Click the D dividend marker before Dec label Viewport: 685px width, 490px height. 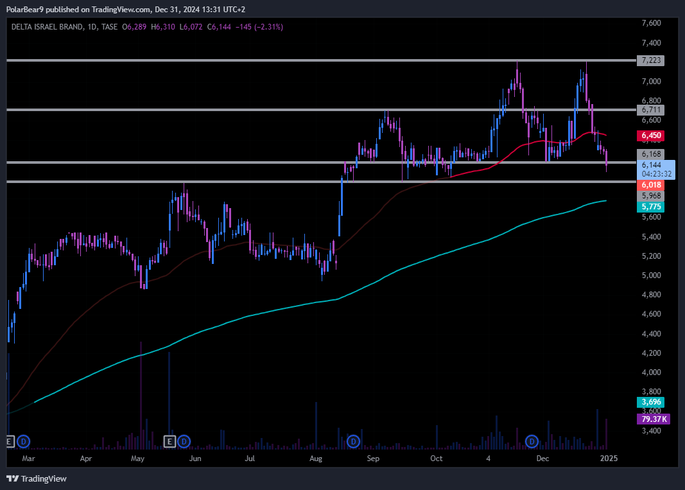(532, 441)
